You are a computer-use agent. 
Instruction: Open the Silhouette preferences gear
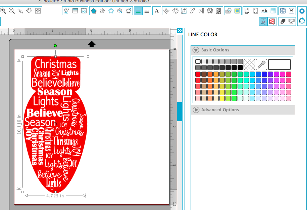pyautogui.click(x=302, y=11)
